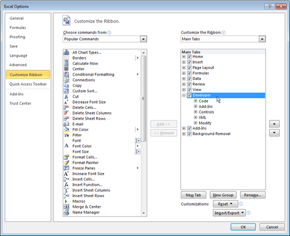290x236 pixels.
Task: Select the Connections command icon
Action: [66, 80]
